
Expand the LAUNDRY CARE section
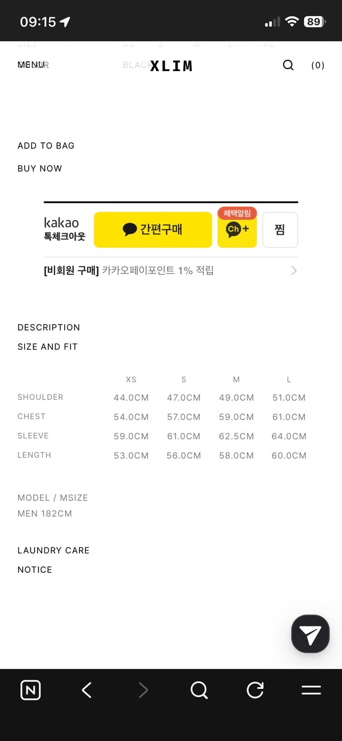click(53, 550)
